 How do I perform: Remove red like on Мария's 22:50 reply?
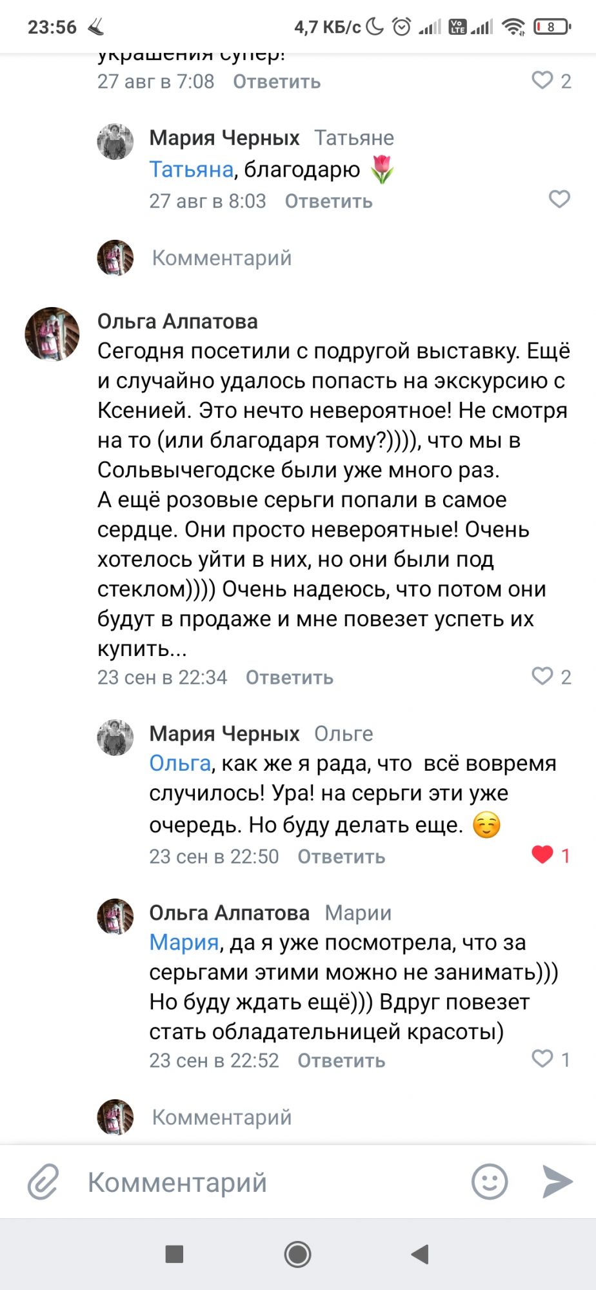[542, 855]
